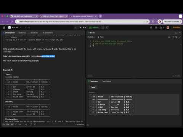Click the browser address bar
183x137 pixels.
[82, 22]
